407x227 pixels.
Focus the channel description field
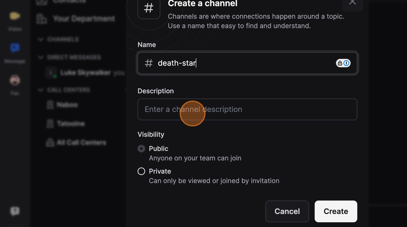pos(247,110)
